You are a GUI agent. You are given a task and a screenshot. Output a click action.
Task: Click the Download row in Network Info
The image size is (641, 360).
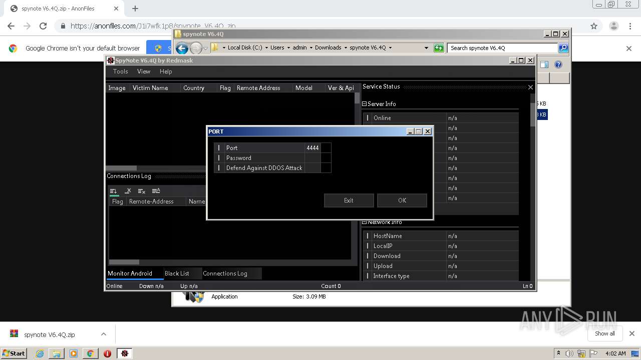[x=441, y=256]
